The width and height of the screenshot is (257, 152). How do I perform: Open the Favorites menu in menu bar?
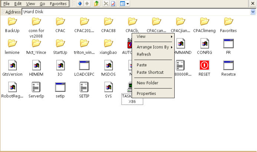tap(58, 4)
